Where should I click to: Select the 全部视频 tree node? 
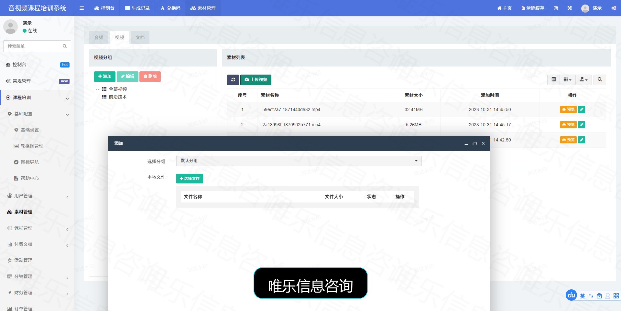(118, 89)
